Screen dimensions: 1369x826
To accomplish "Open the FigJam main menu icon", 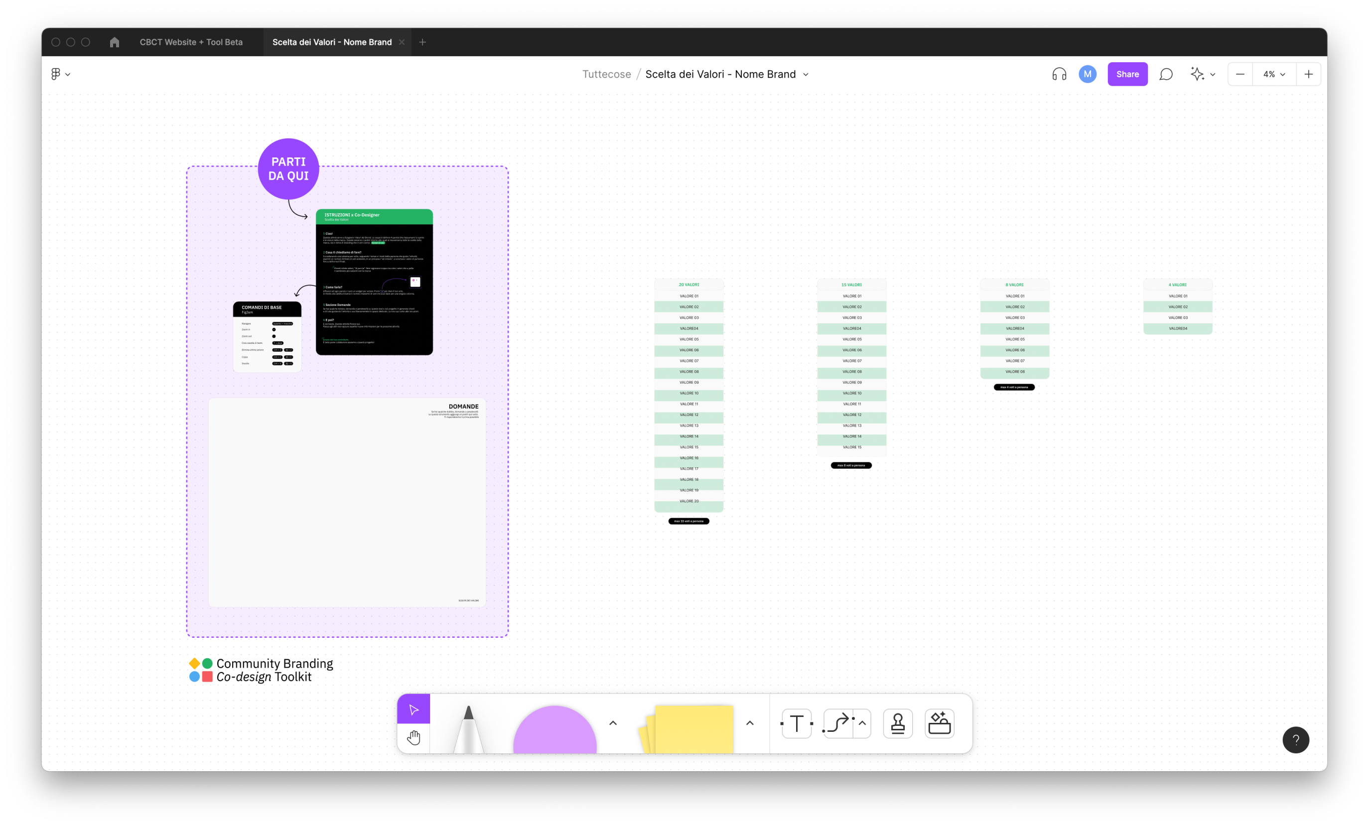I will click(56, 74).
